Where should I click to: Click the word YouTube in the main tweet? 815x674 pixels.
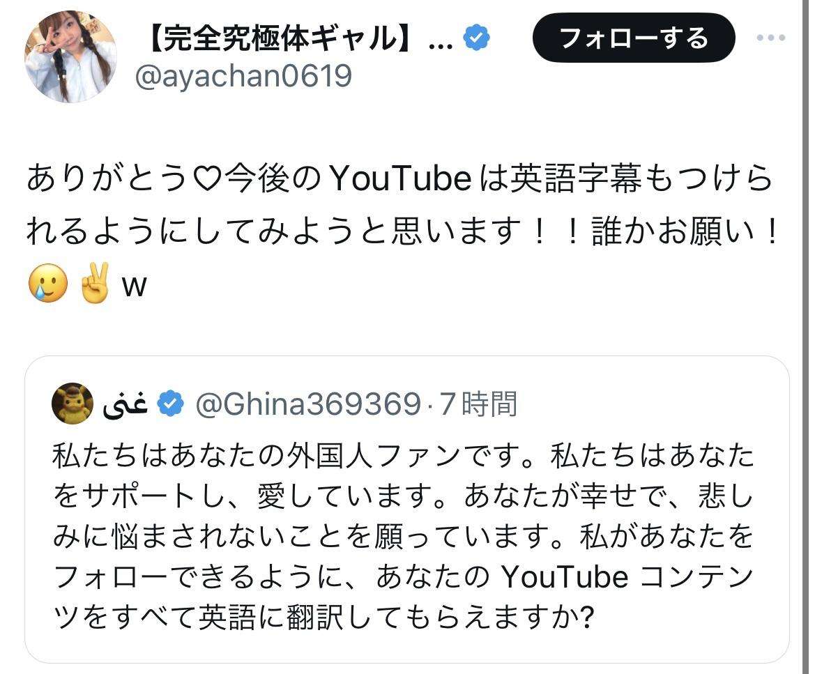[x=399, y=181]
